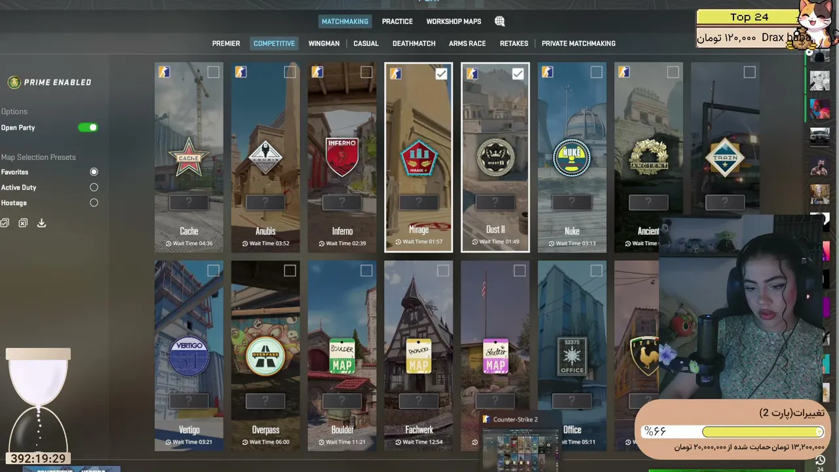Click the Dust II round badge
Viewport: 839px width, 472px height.
click(x=496, y=157)
